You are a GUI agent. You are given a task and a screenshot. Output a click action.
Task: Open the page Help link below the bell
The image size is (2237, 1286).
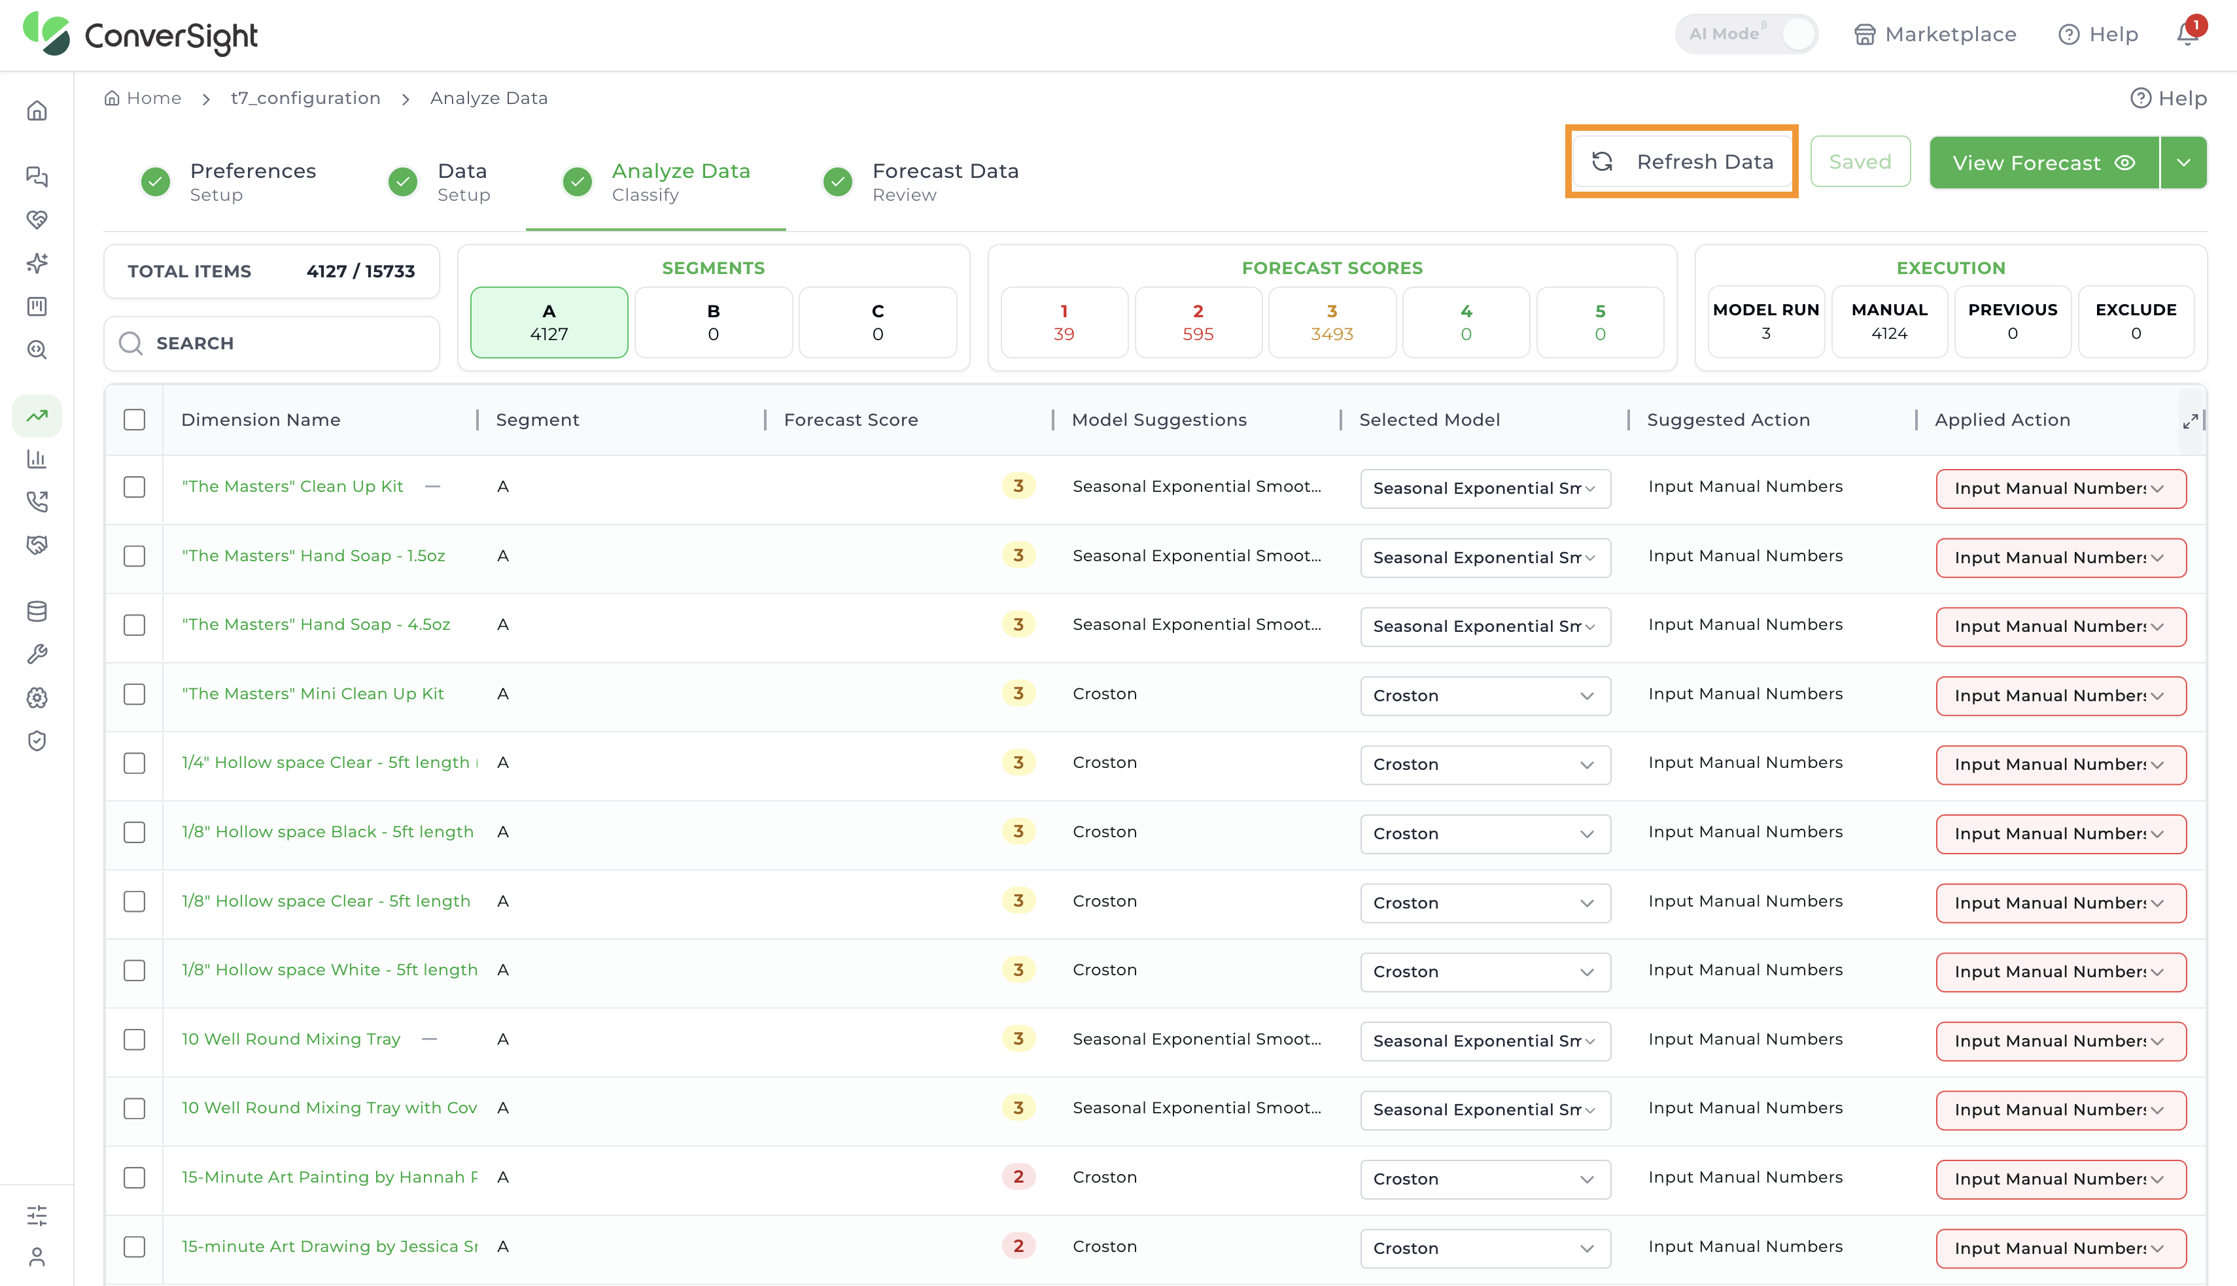pyautogui.click(x=2168, y=98)
